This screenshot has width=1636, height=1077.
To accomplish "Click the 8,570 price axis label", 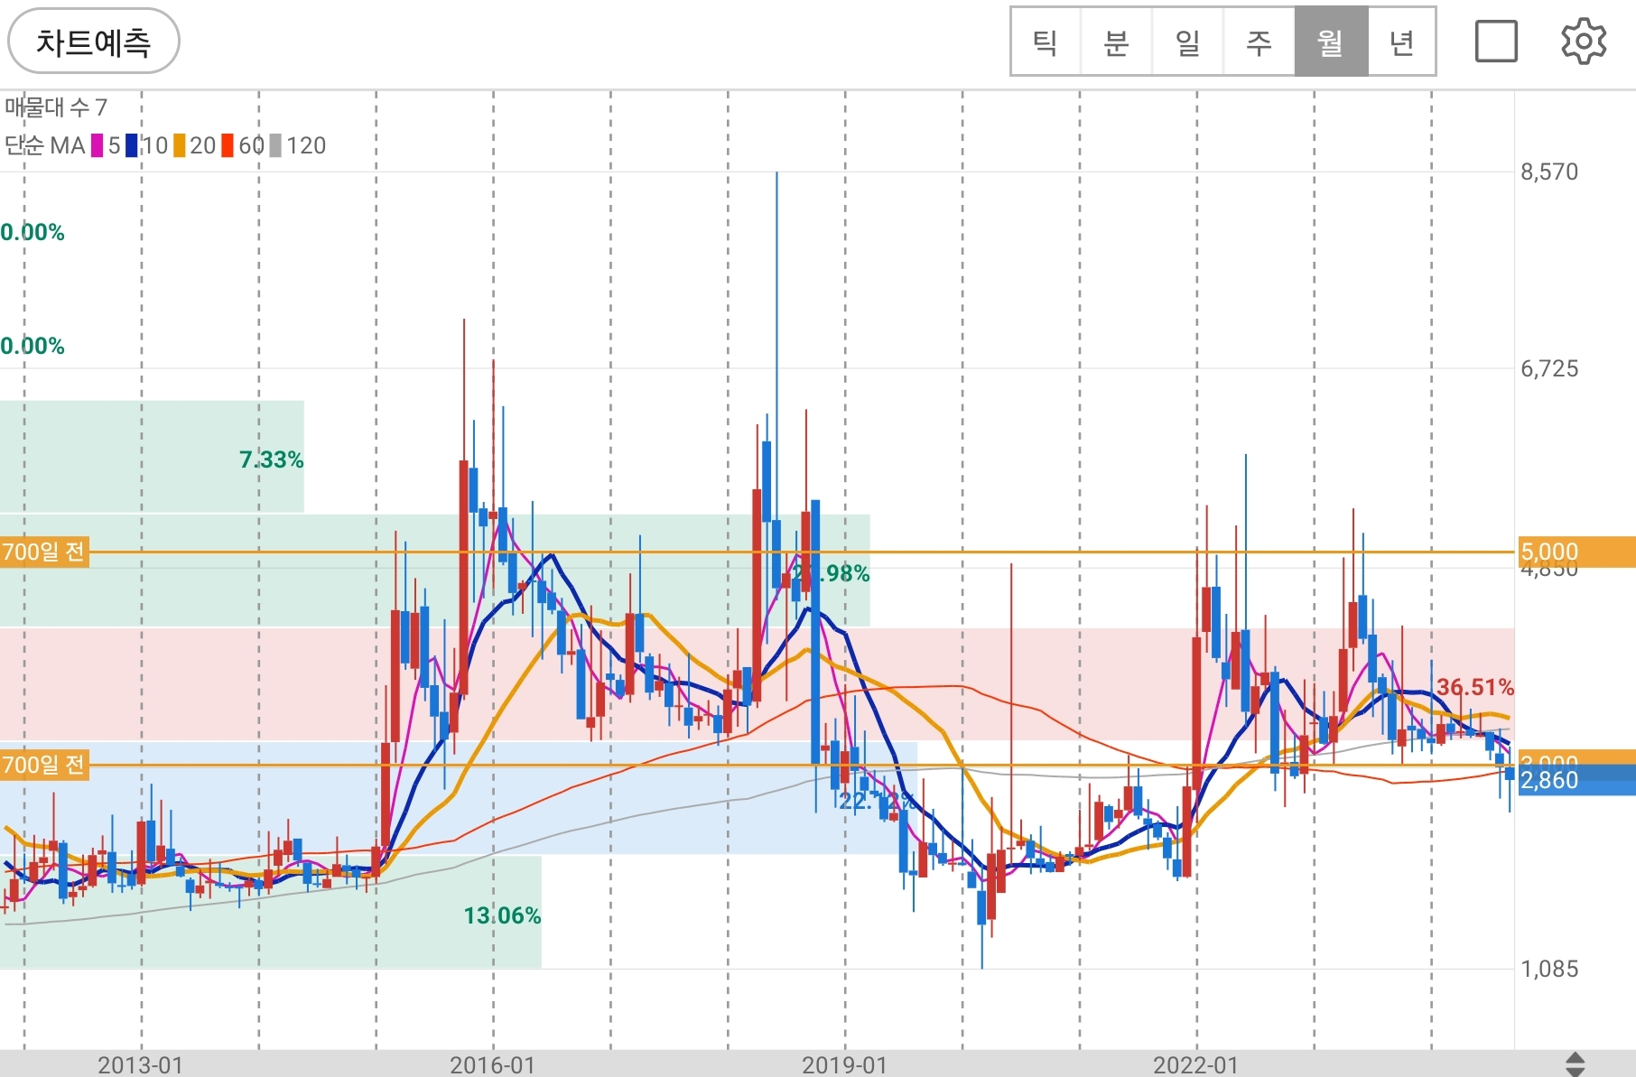I will (x=1549, y=172).
